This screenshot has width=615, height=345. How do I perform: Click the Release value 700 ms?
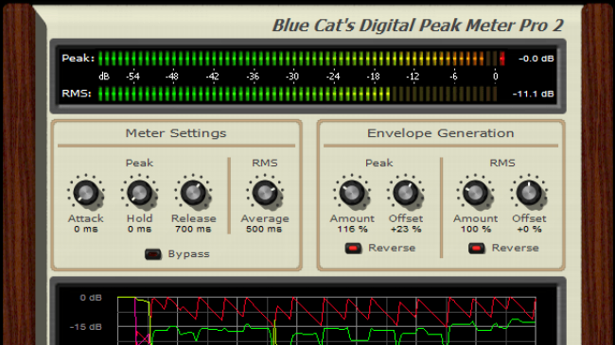(x=193, y=229)
